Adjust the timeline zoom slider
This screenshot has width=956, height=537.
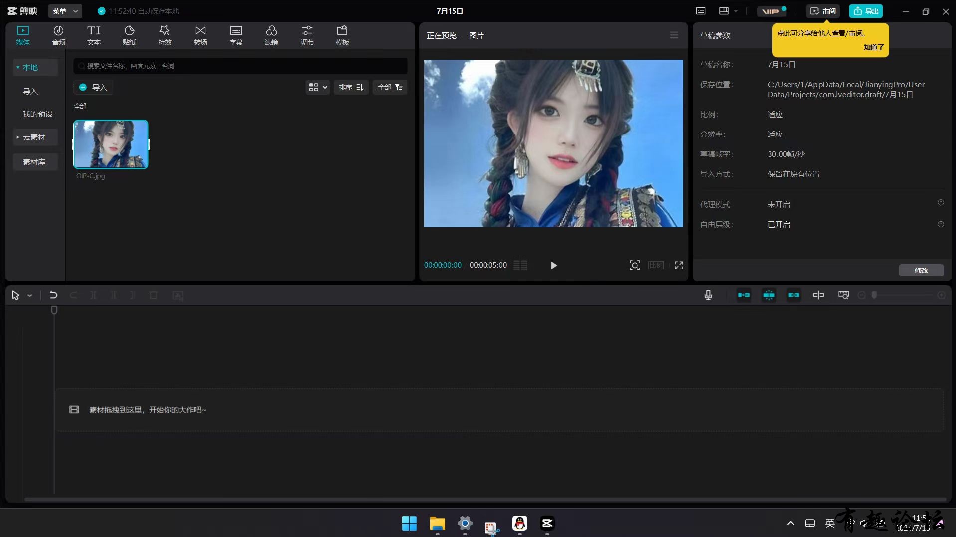pos(874,295)
